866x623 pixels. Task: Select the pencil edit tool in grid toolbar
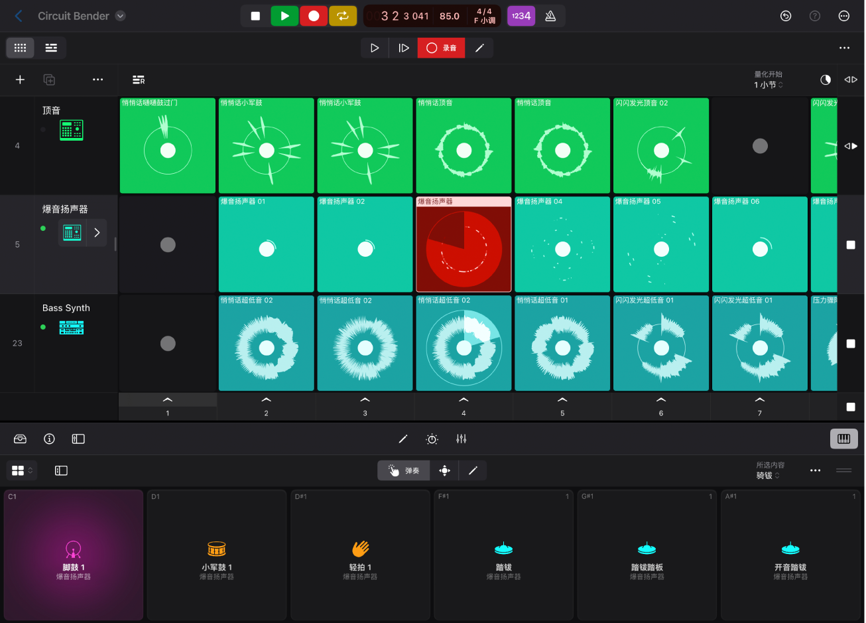click(x=480, y=48)
